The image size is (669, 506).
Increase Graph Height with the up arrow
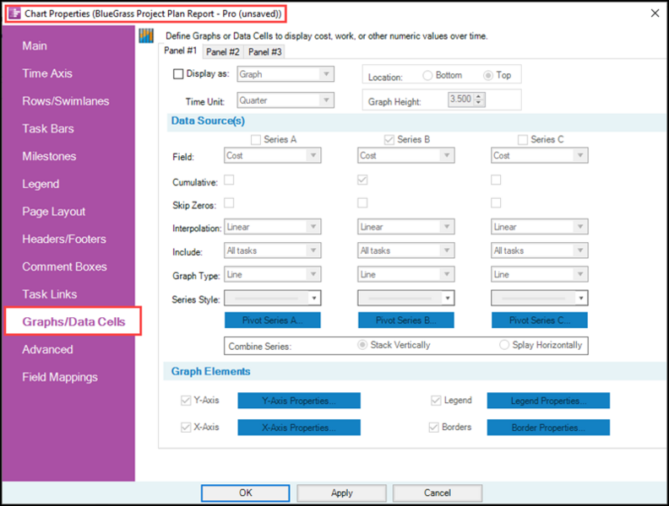point(479,96)
